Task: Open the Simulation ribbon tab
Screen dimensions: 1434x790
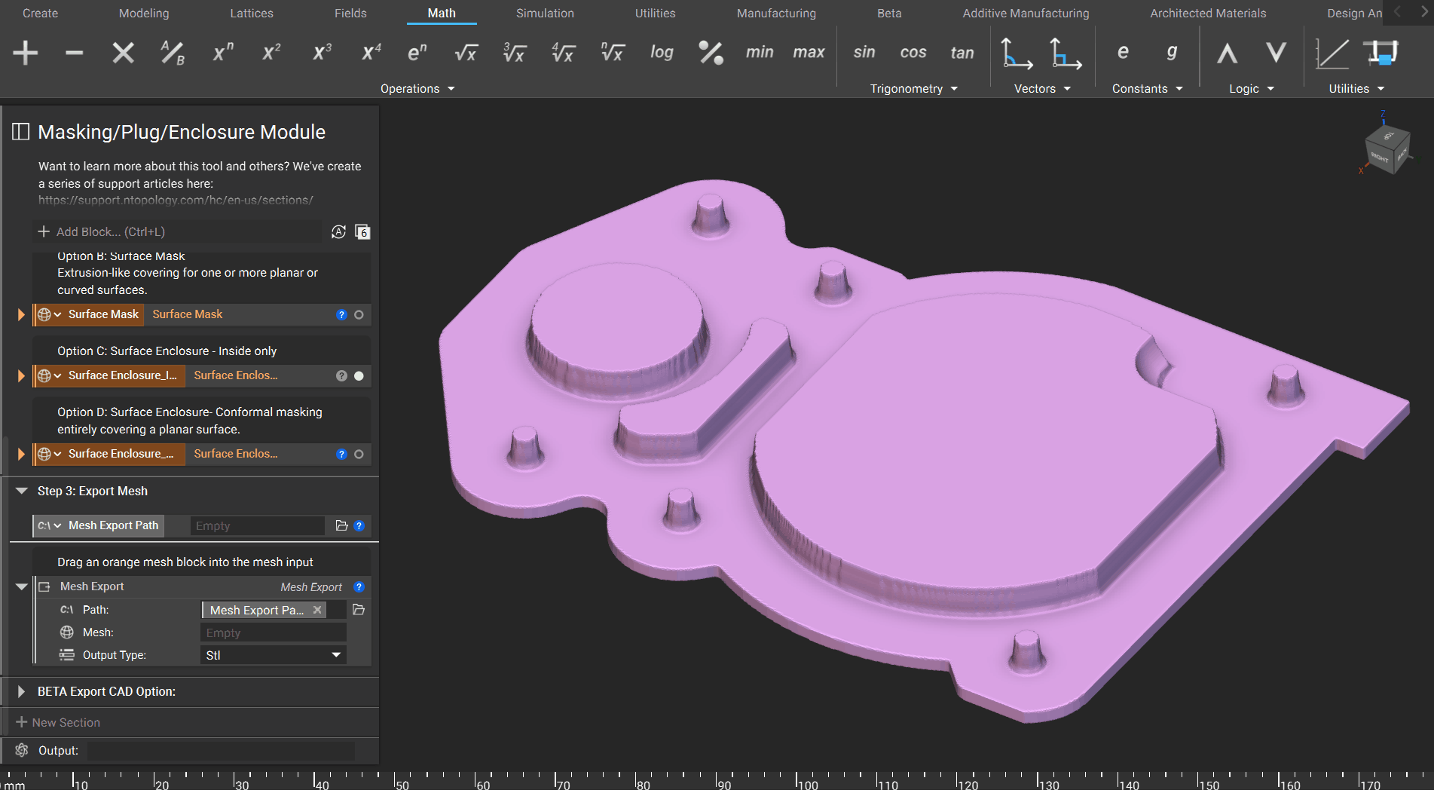Action: click(544, 13)
